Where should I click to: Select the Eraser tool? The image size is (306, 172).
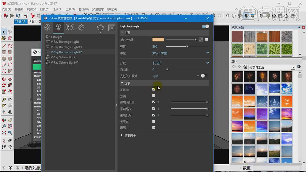tap(10, 38)
